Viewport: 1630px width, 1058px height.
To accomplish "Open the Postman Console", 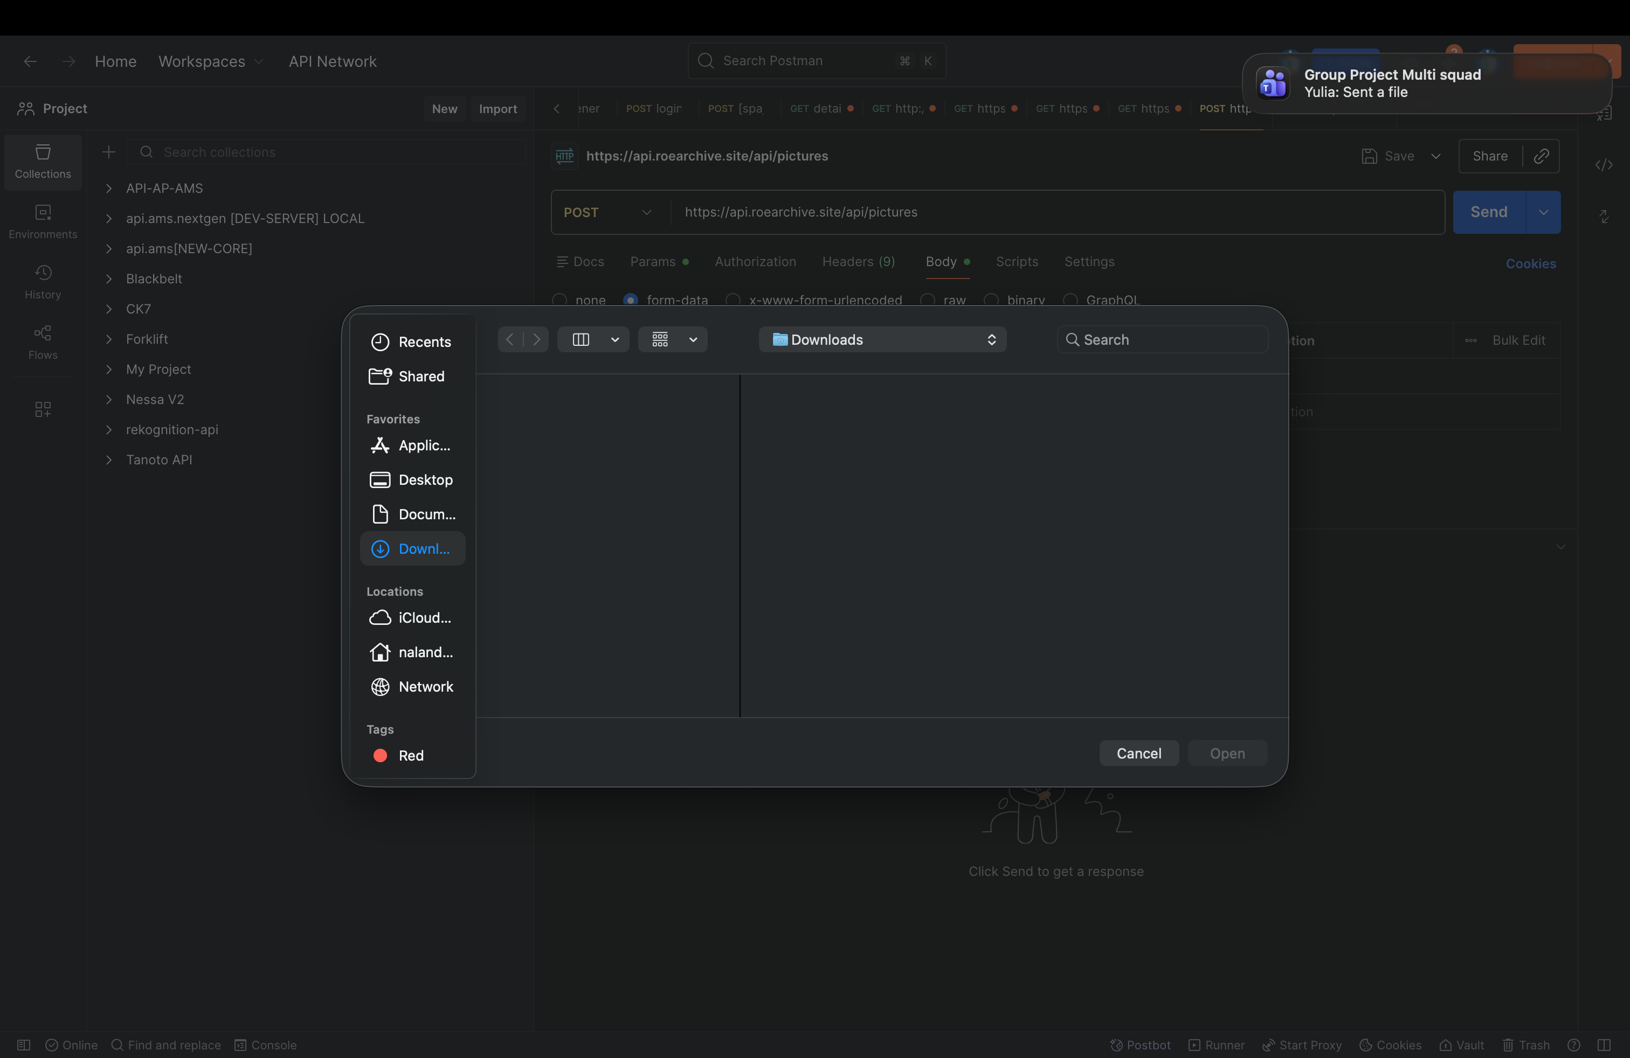I will pyautogui.click(x=266, y=1045).
